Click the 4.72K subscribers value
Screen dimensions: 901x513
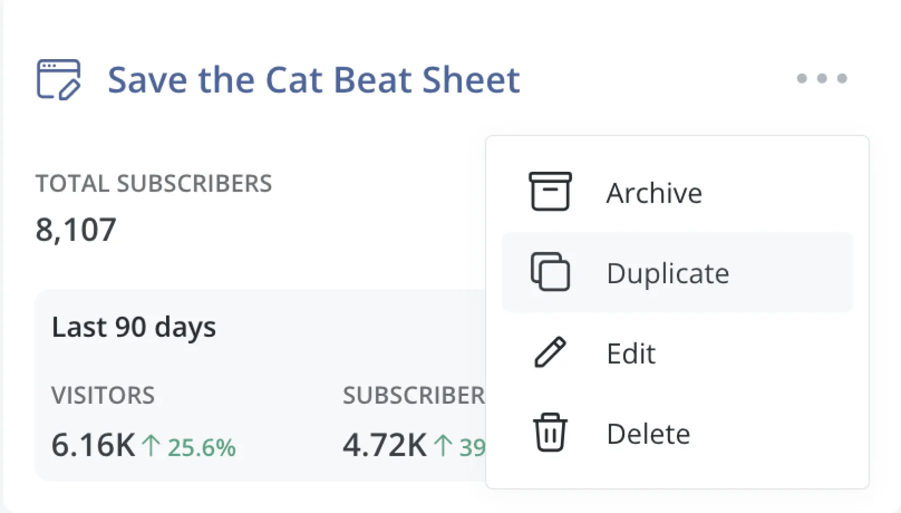pyautogui.click(x=385, y=445)
